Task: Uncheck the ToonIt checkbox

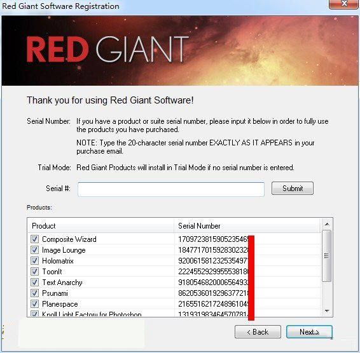Action: 34,271
